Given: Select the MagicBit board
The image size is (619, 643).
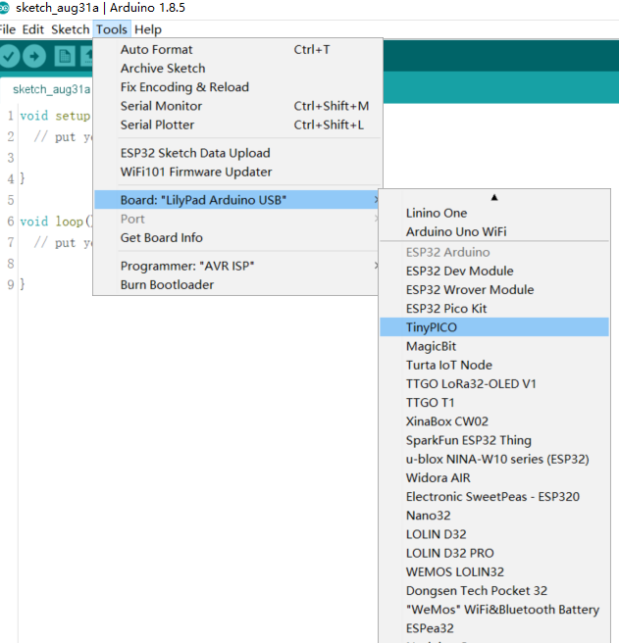Looking at the screenshot, I should coord(494,346).
